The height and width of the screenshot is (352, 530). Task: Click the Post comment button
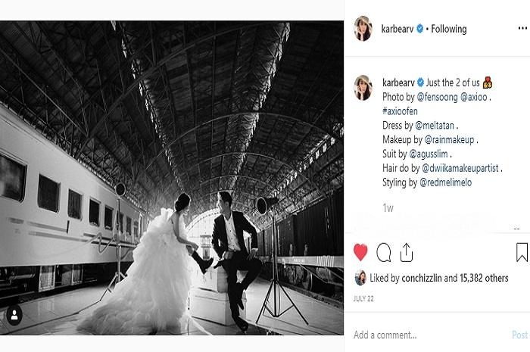point(520,335)
